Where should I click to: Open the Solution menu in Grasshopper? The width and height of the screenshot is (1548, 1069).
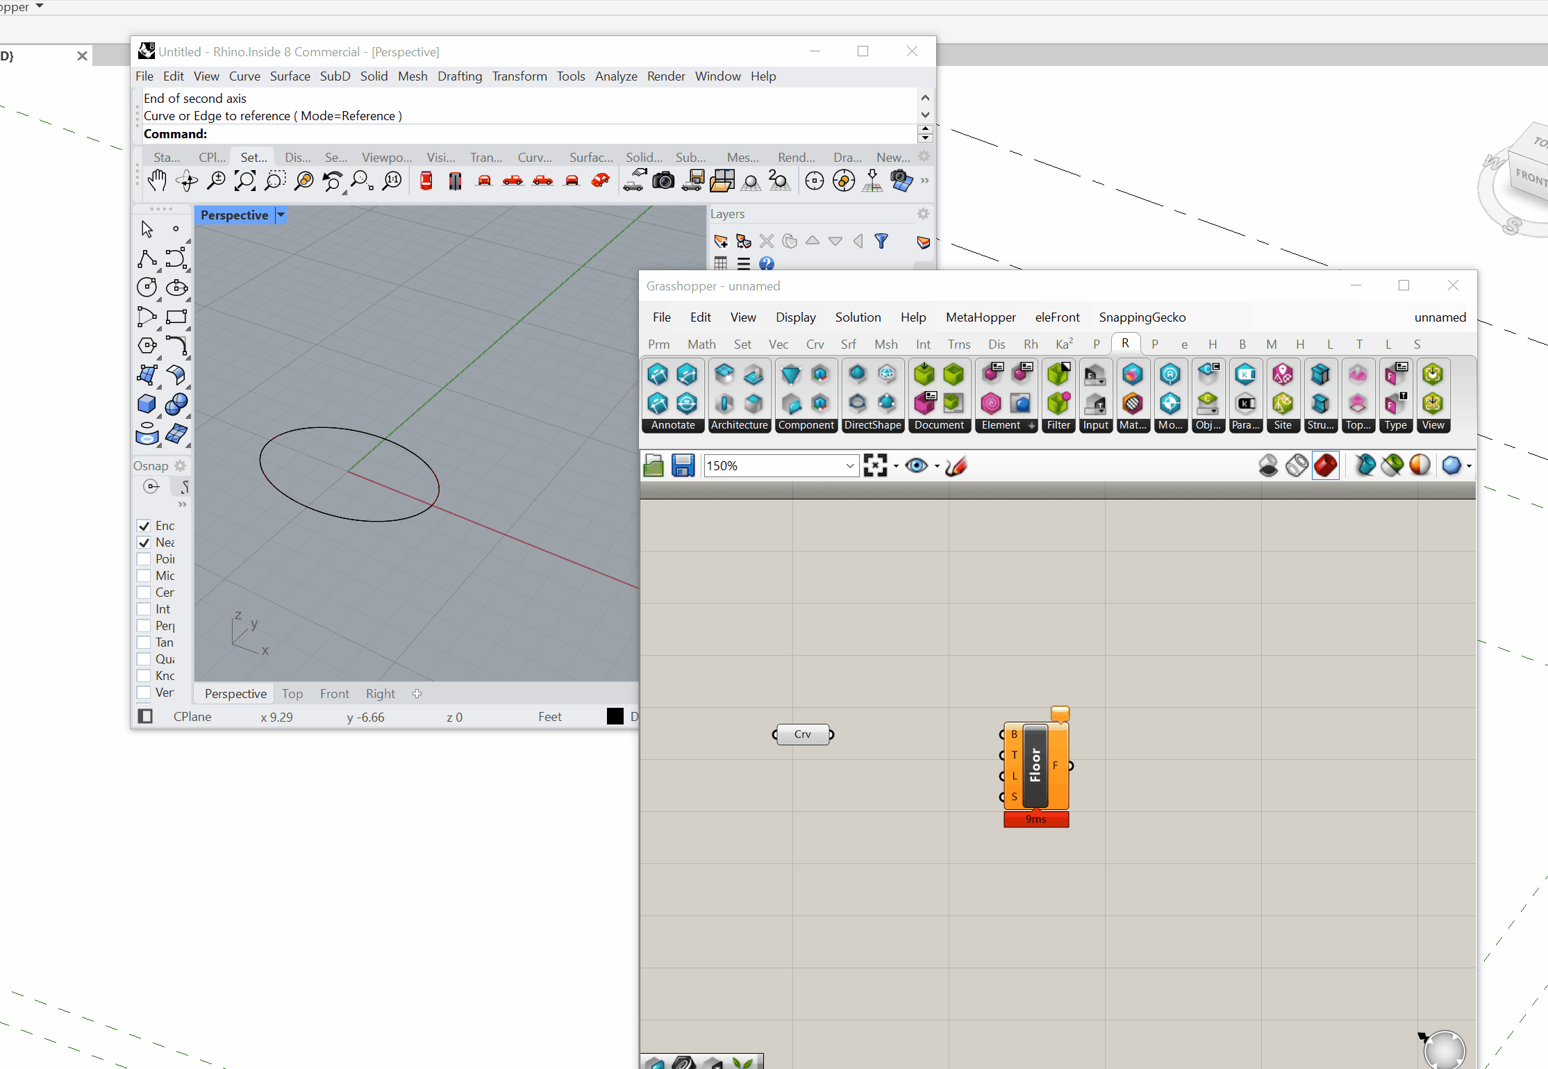coord(858,317)
